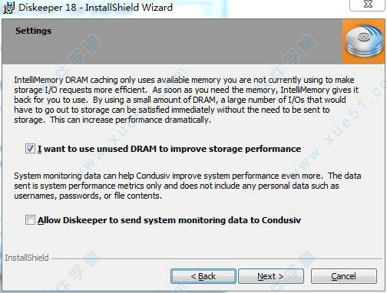Click the InstallShield label at the bottom left
387x293 pixels.
point(27,258)
